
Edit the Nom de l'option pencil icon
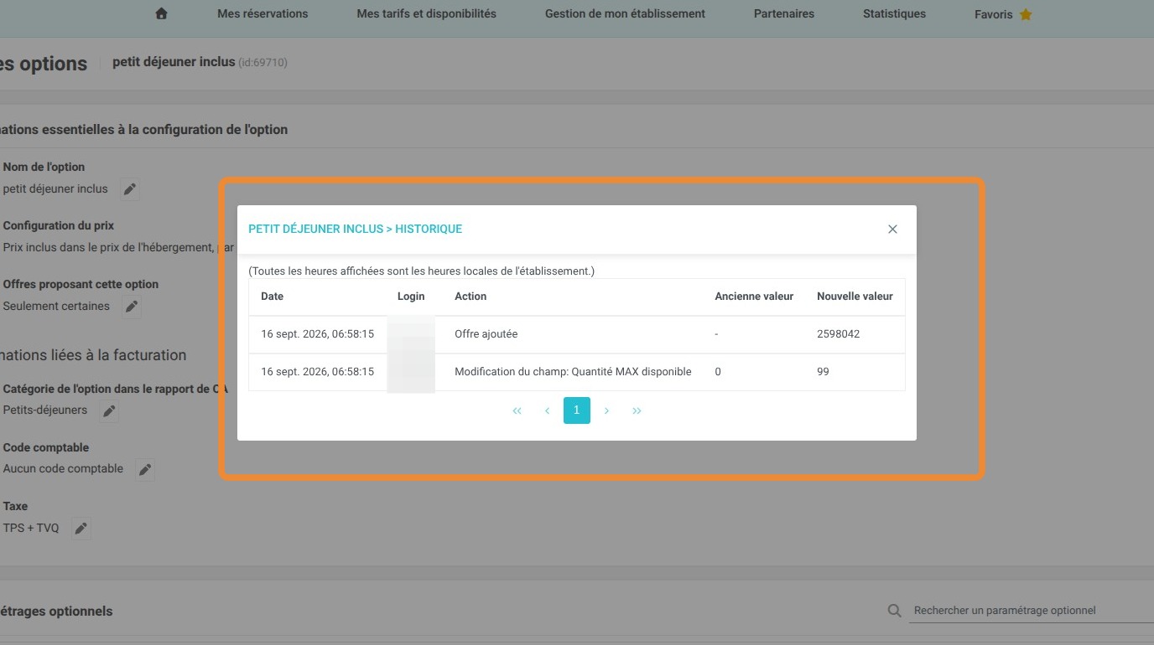click(129, 189)
